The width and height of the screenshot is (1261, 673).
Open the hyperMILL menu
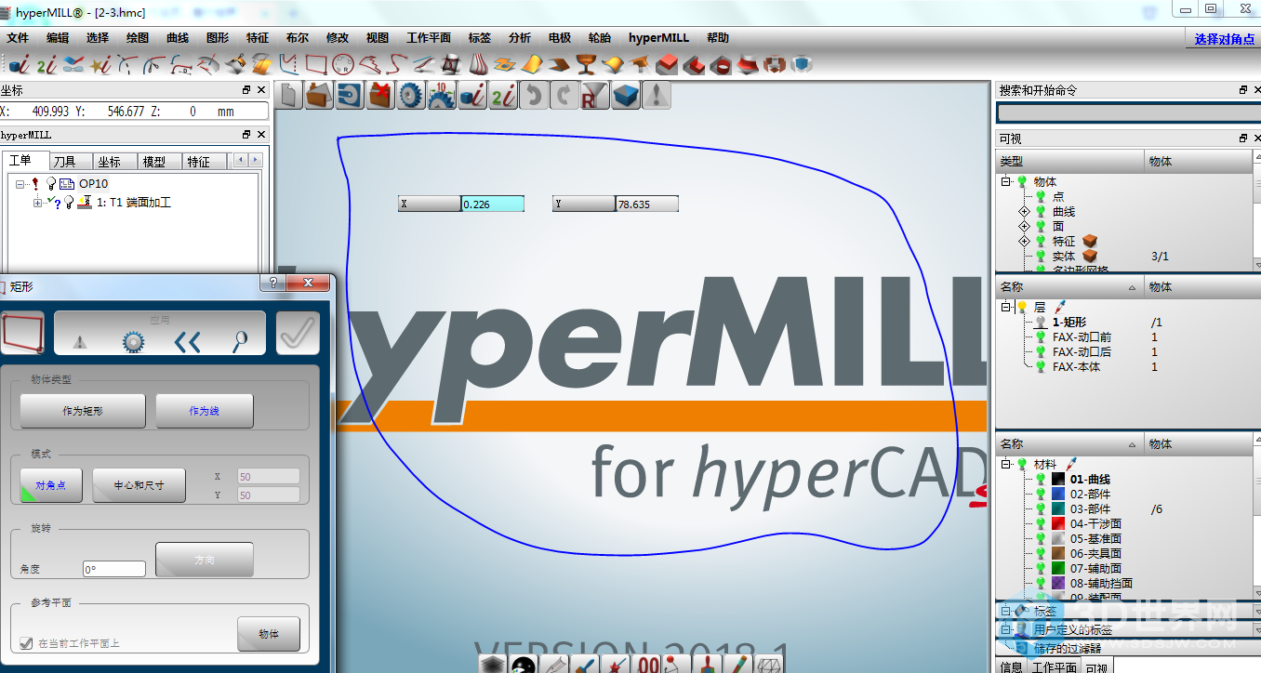[x=658, y=38]
